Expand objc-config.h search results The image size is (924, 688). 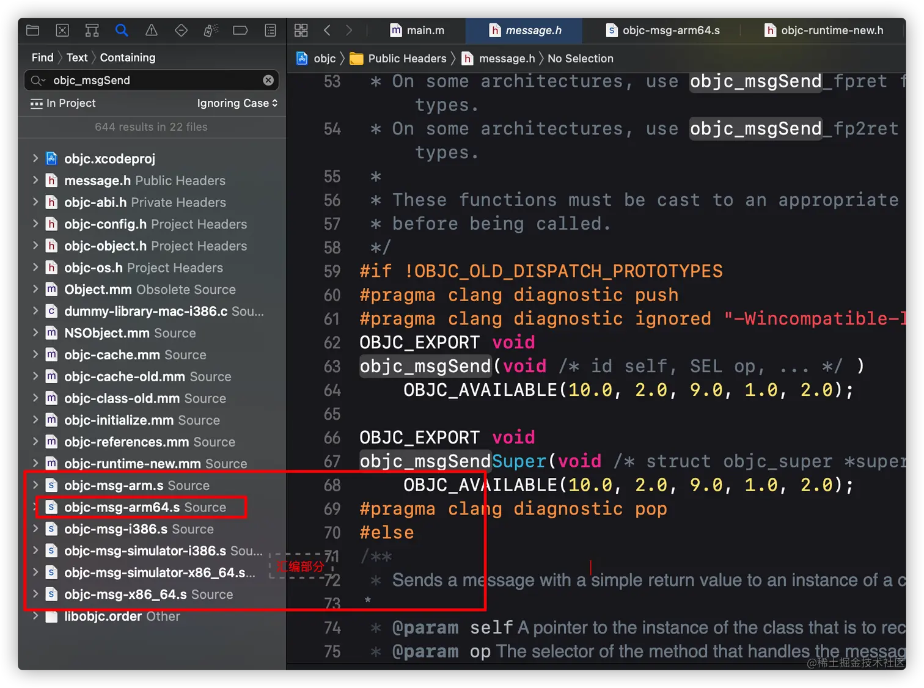point(35,224)
